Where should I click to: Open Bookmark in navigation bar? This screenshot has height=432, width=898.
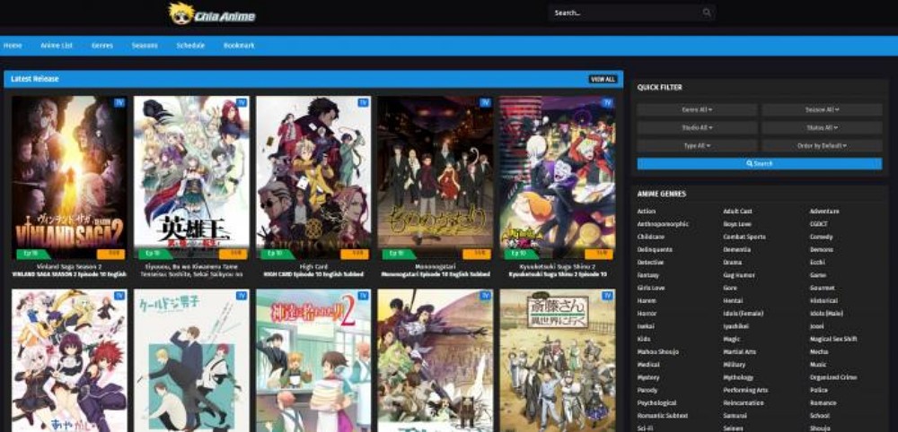239,46
